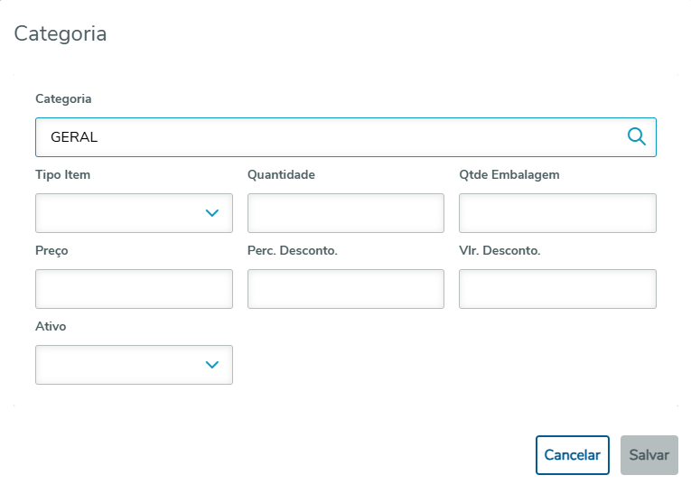Click the Ativo chevron arrow

212,365
